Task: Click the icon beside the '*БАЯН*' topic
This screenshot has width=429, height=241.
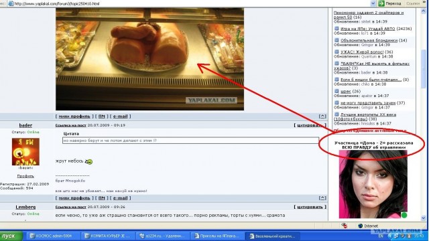Action: click(x=336, y=64)
